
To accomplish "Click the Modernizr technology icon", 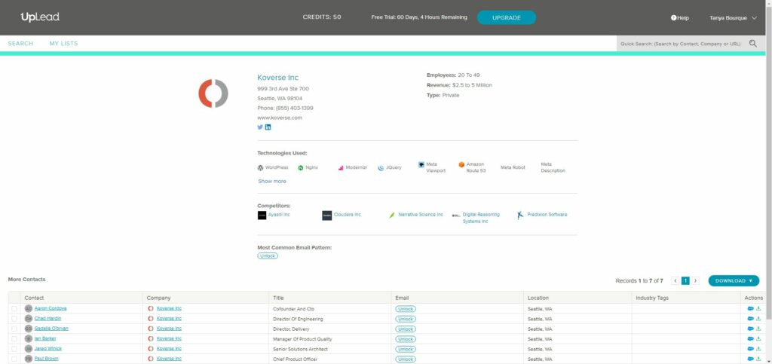I will [341, 168].
